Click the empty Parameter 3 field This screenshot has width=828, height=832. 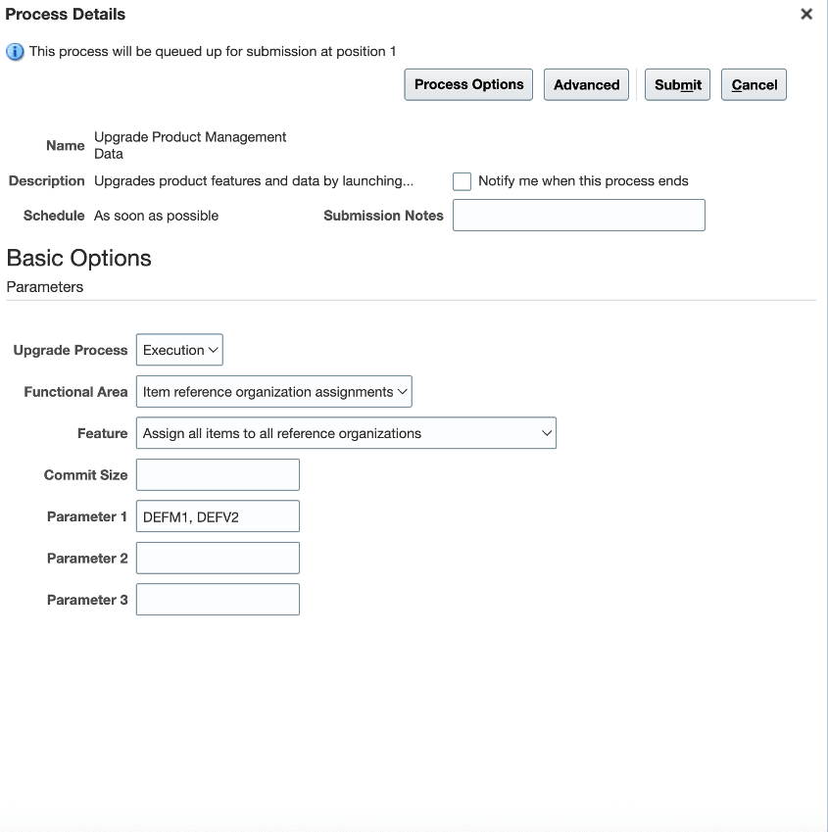click(x=217, y=599)
